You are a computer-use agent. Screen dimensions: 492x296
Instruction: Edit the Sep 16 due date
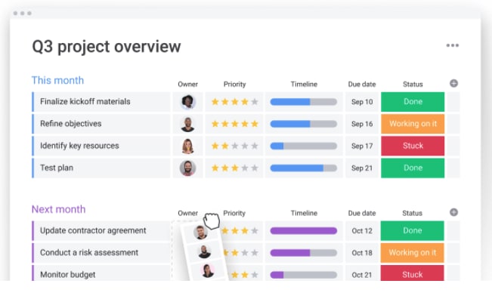(362, 124)
